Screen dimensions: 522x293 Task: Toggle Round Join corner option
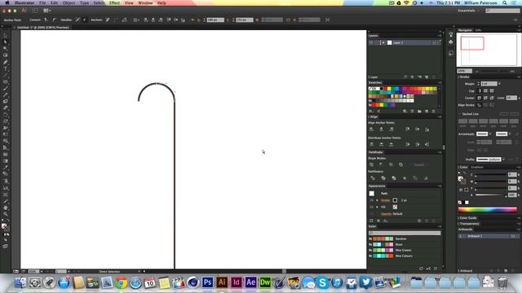pyautogui.click(x=486, y=98)
